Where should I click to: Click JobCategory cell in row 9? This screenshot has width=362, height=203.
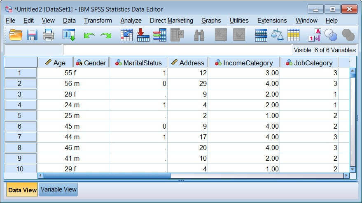pyautogui.click(x=309, y=158)
